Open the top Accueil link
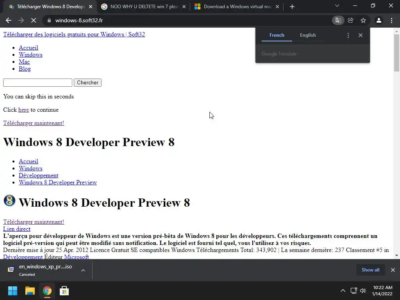The image size is (400, 300). [28, 48]
